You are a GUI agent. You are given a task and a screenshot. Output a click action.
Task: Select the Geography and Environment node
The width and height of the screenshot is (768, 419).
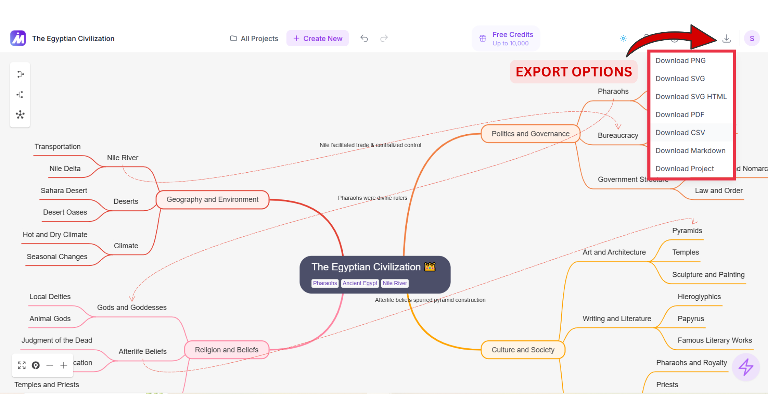pos(212,199)
